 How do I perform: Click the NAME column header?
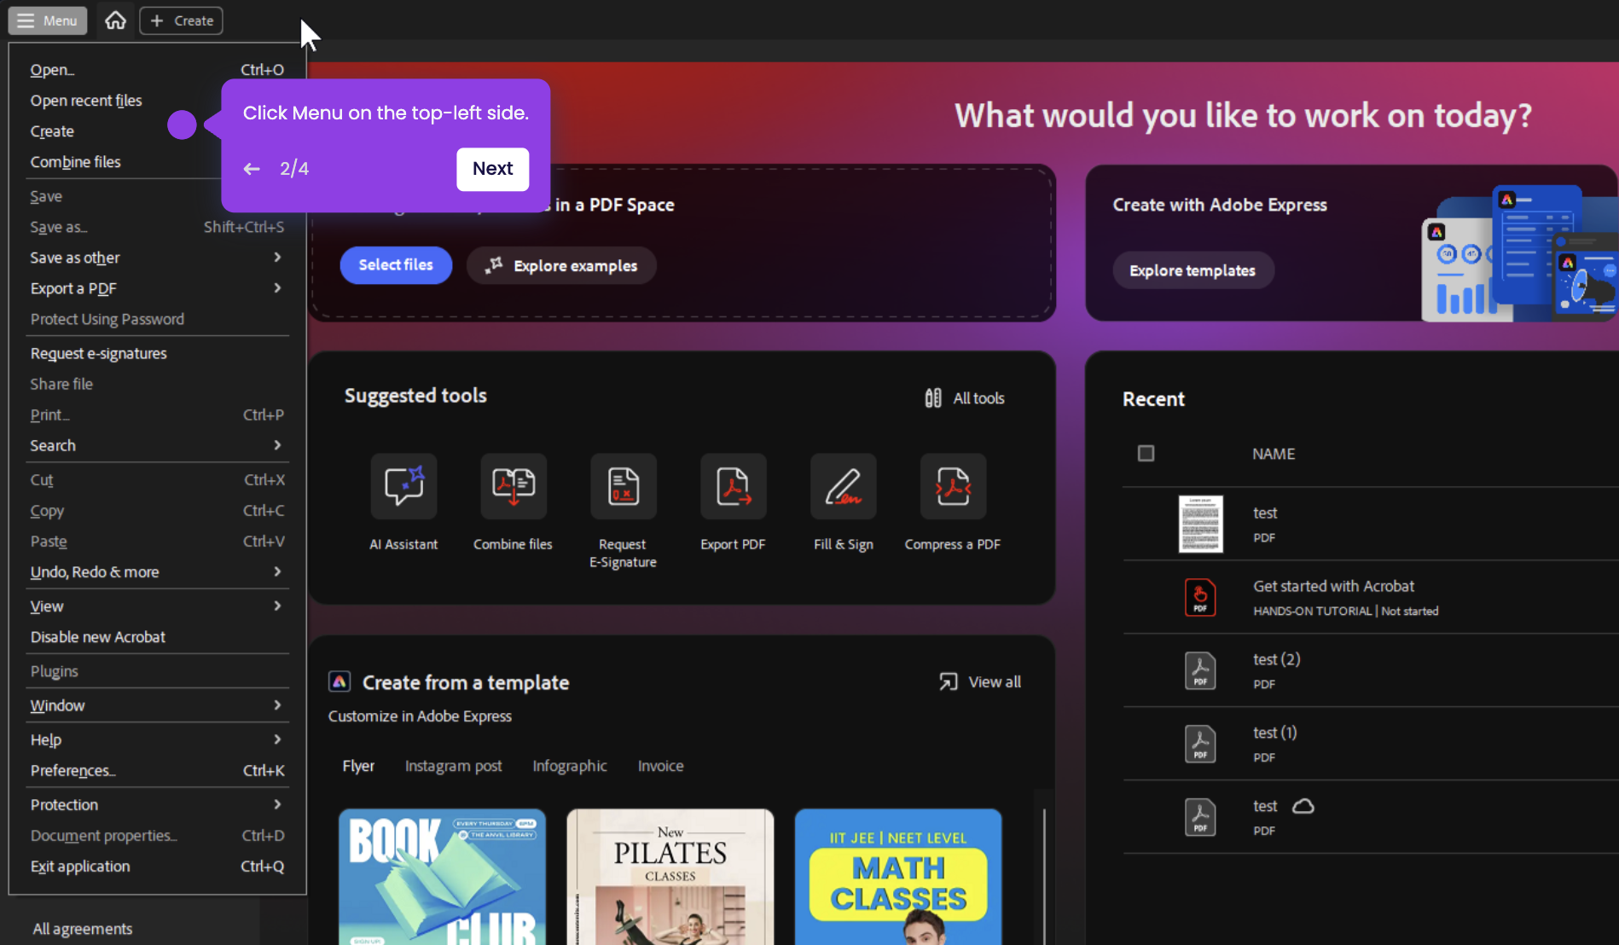1274,454
